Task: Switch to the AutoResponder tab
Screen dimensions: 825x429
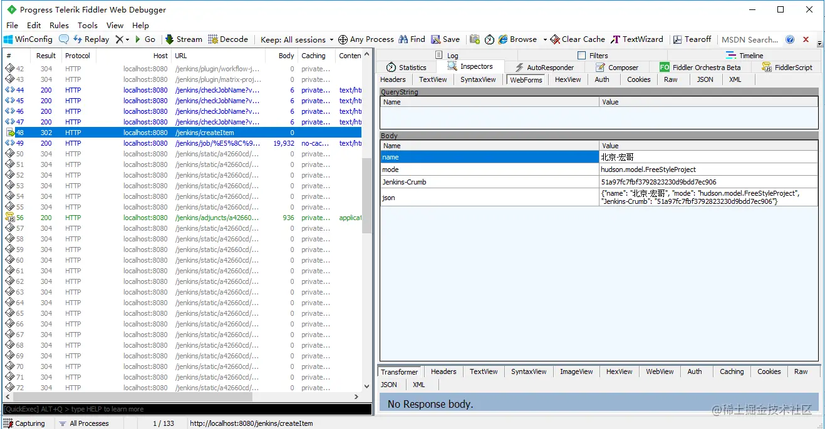Action: tap(544, 68)
